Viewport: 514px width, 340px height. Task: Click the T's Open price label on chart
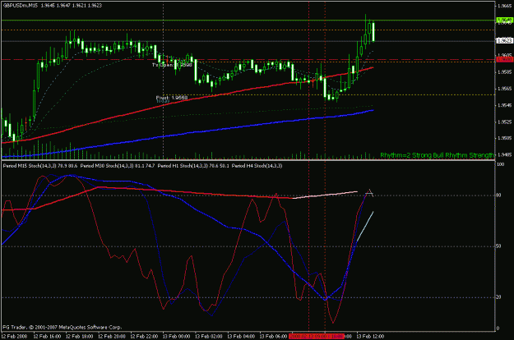coord(172,65)
